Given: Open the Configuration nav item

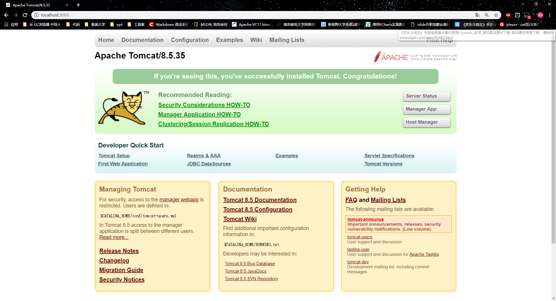Looking at the screenshot, I should [190, 40].
